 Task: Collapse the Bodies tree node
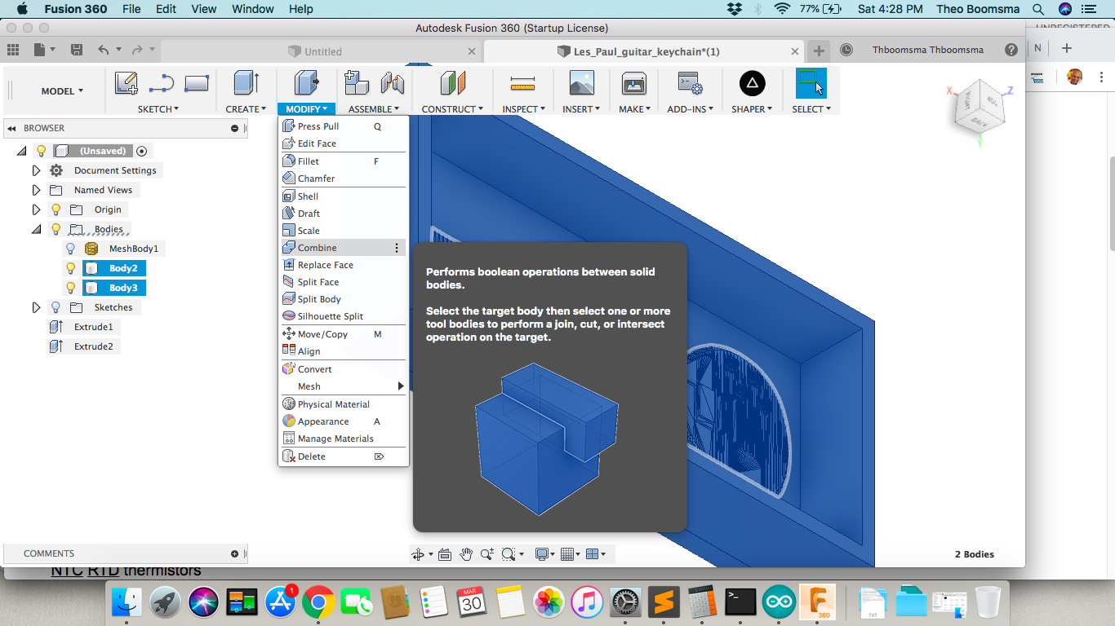point(36,229)
